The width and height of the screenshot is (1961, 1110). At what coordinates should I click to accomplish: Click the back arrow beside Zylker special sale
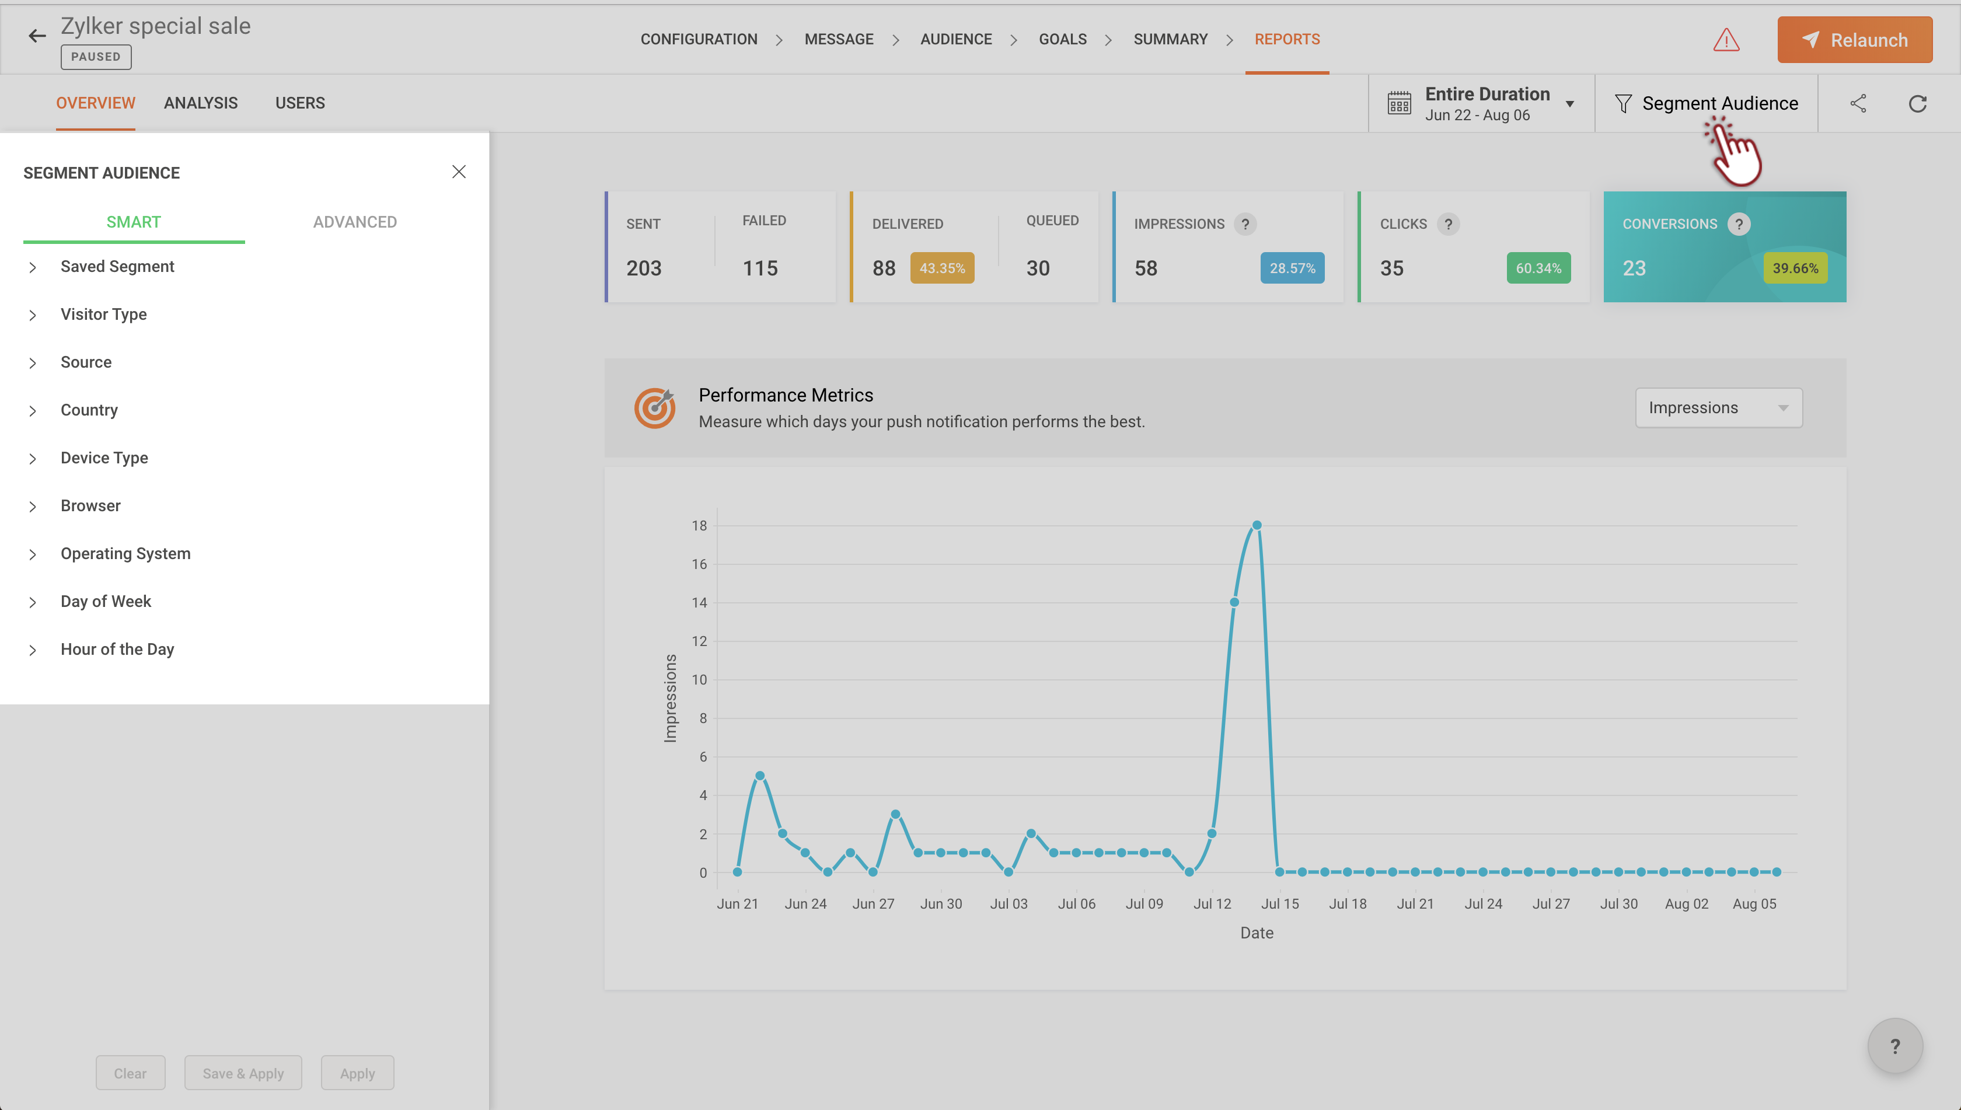click(x=37, y=36)
